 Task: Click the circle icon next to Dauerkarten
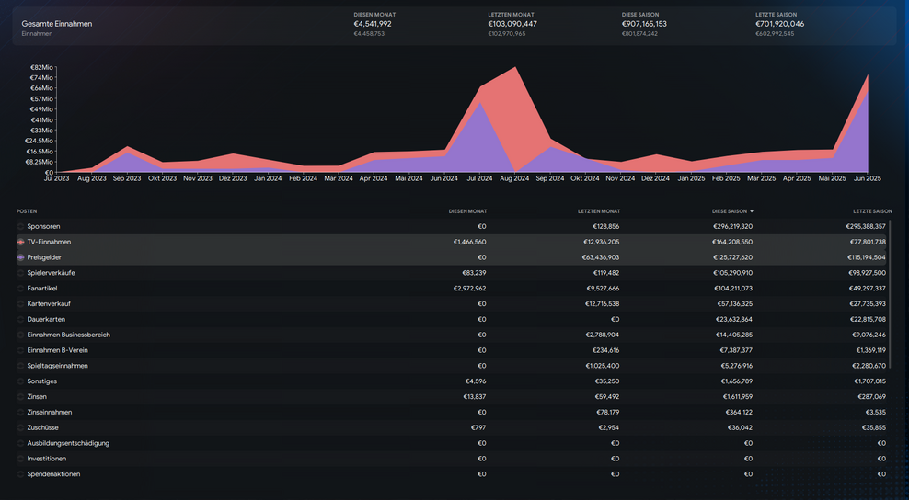(x=20, y=319)
